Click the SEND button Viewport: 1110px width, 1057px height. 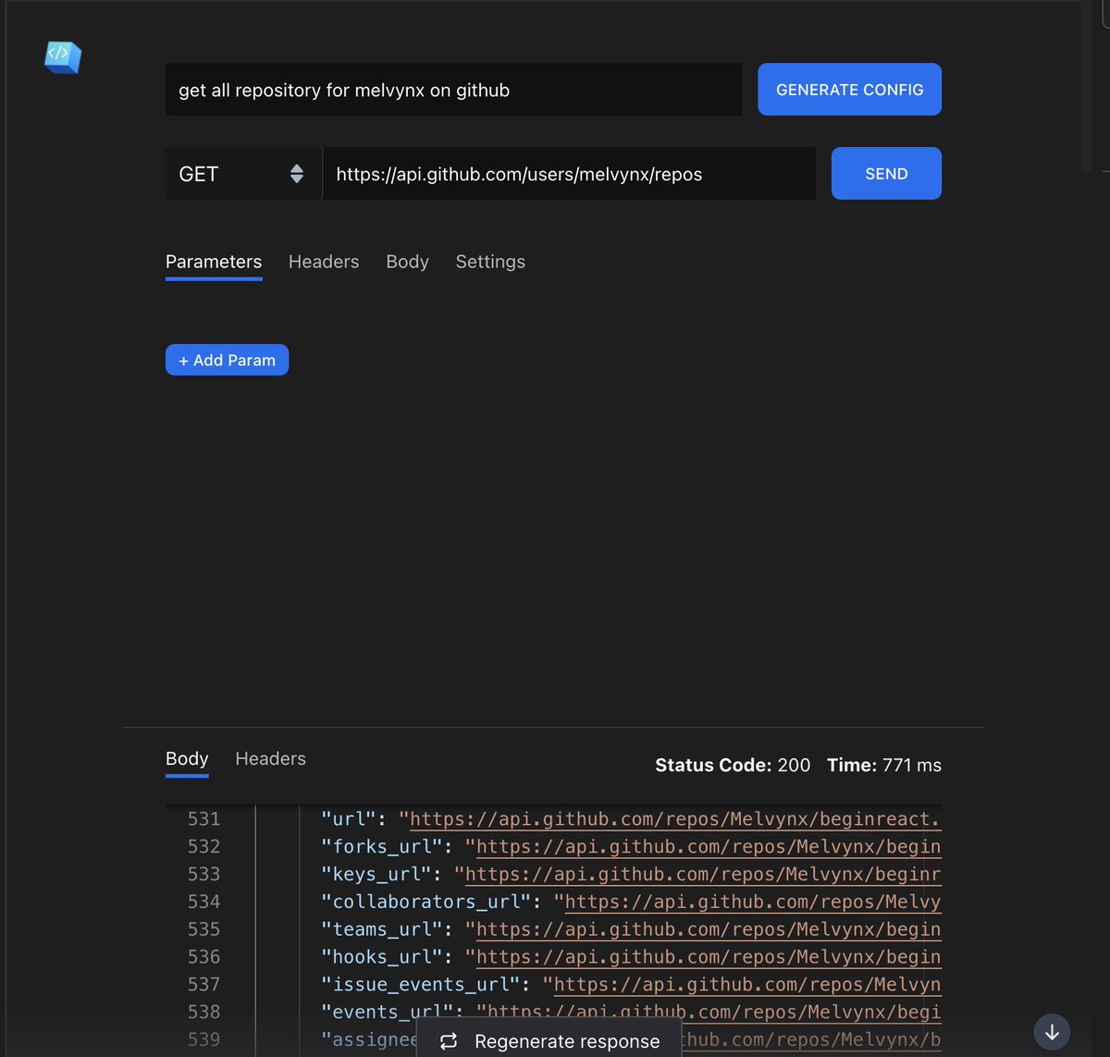(x=886, y=174)
